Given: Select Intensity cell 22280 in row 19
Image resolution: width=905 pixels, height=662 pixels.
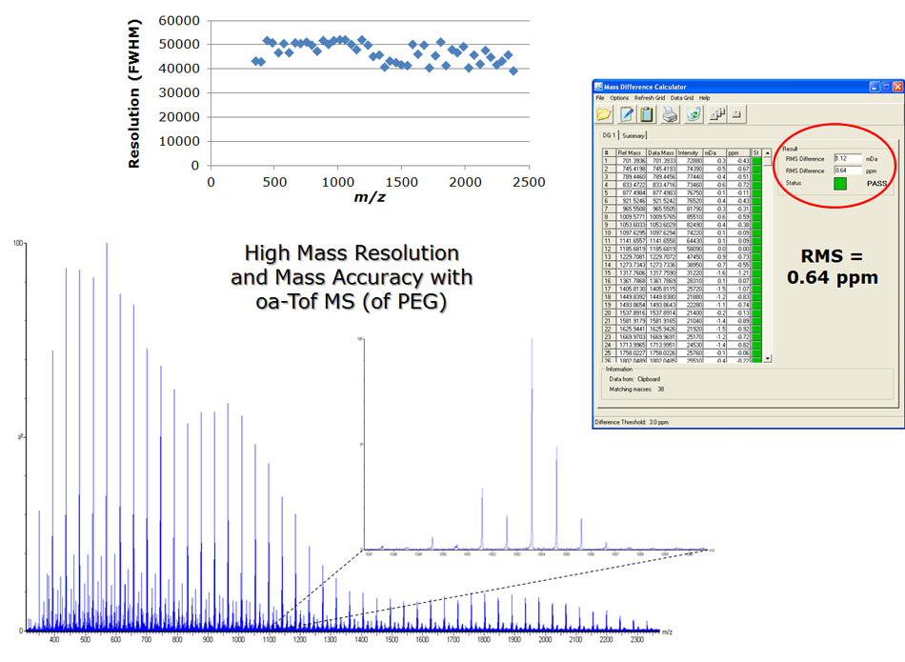Looking at the screenshot, I should tap(690, 305).
